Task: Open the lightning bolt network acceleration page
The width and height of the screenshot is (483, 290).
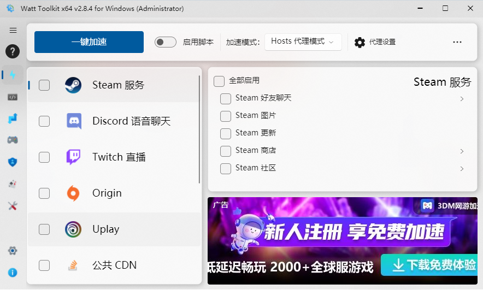Action: tap(13, 75)
